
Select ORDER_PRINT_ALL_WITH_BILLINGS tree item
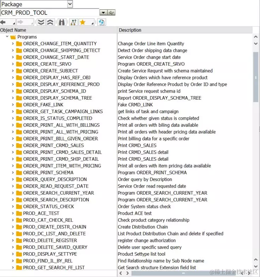[61, 125]
